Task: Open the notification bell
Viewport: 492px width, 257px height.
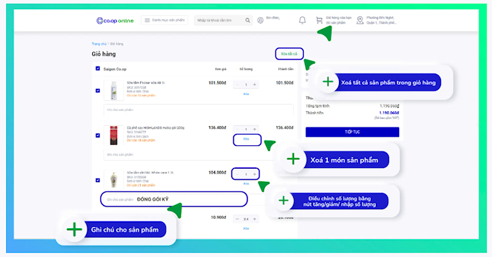Action: coord(302,20)
